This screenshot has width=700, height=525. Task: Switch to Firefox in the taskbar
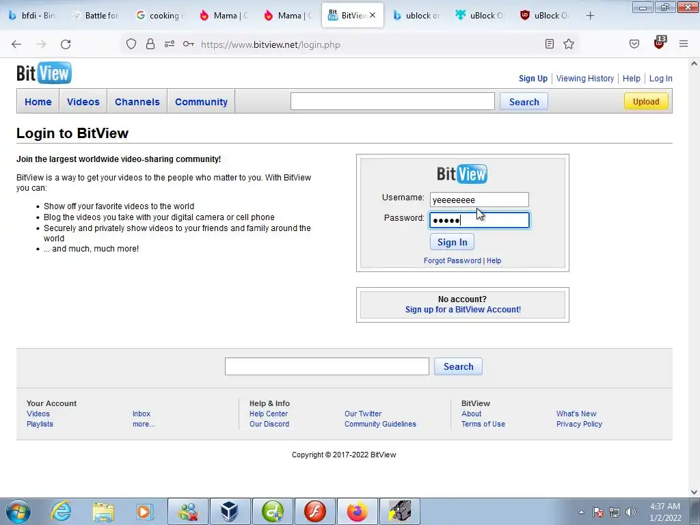[357, 511]
